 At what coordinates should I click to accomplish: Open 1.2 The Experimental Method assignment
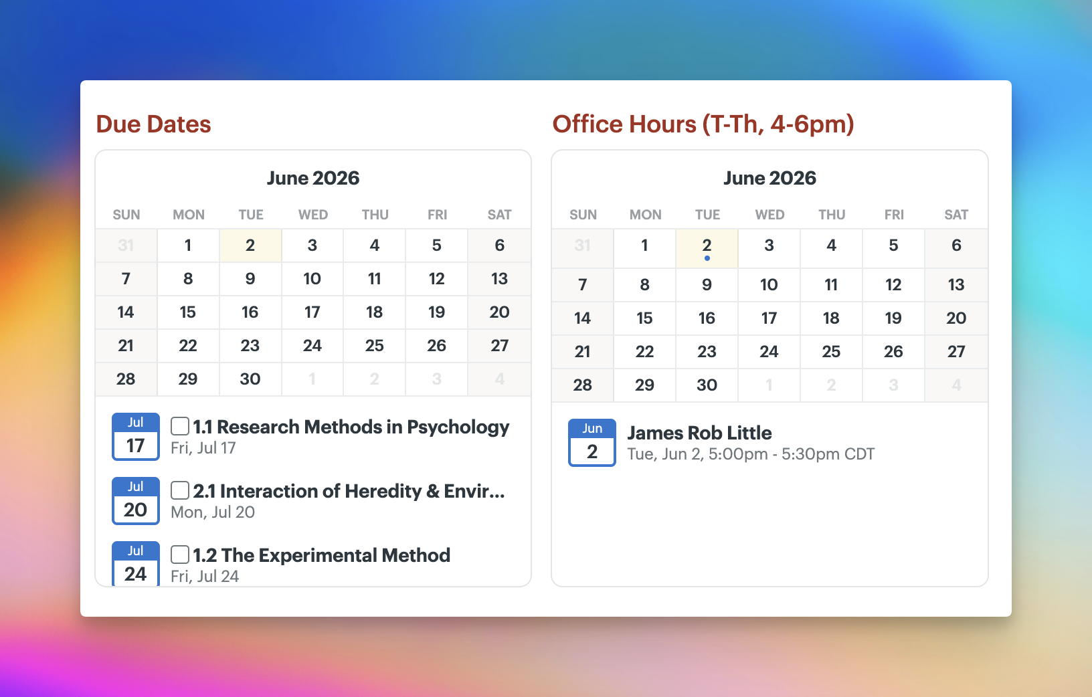(x=322, y=555)
